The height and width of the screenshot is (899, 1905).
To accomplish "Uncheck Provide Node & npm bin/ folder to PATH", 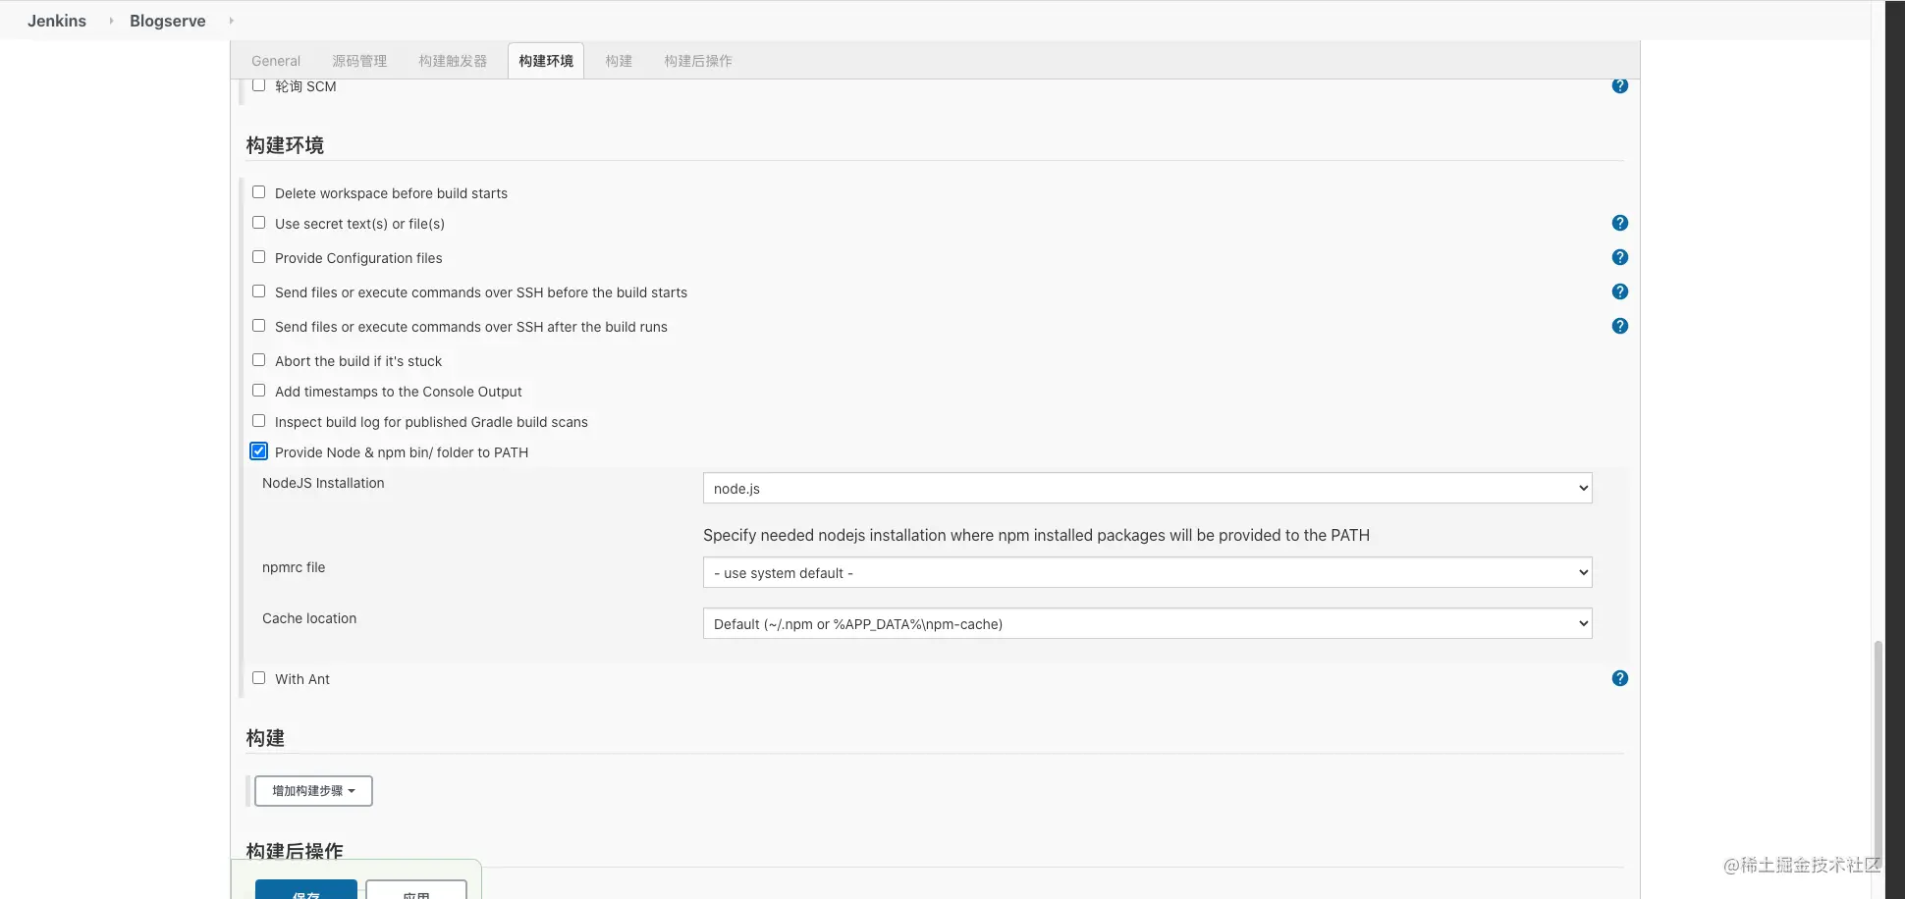I will coord(259,451).
